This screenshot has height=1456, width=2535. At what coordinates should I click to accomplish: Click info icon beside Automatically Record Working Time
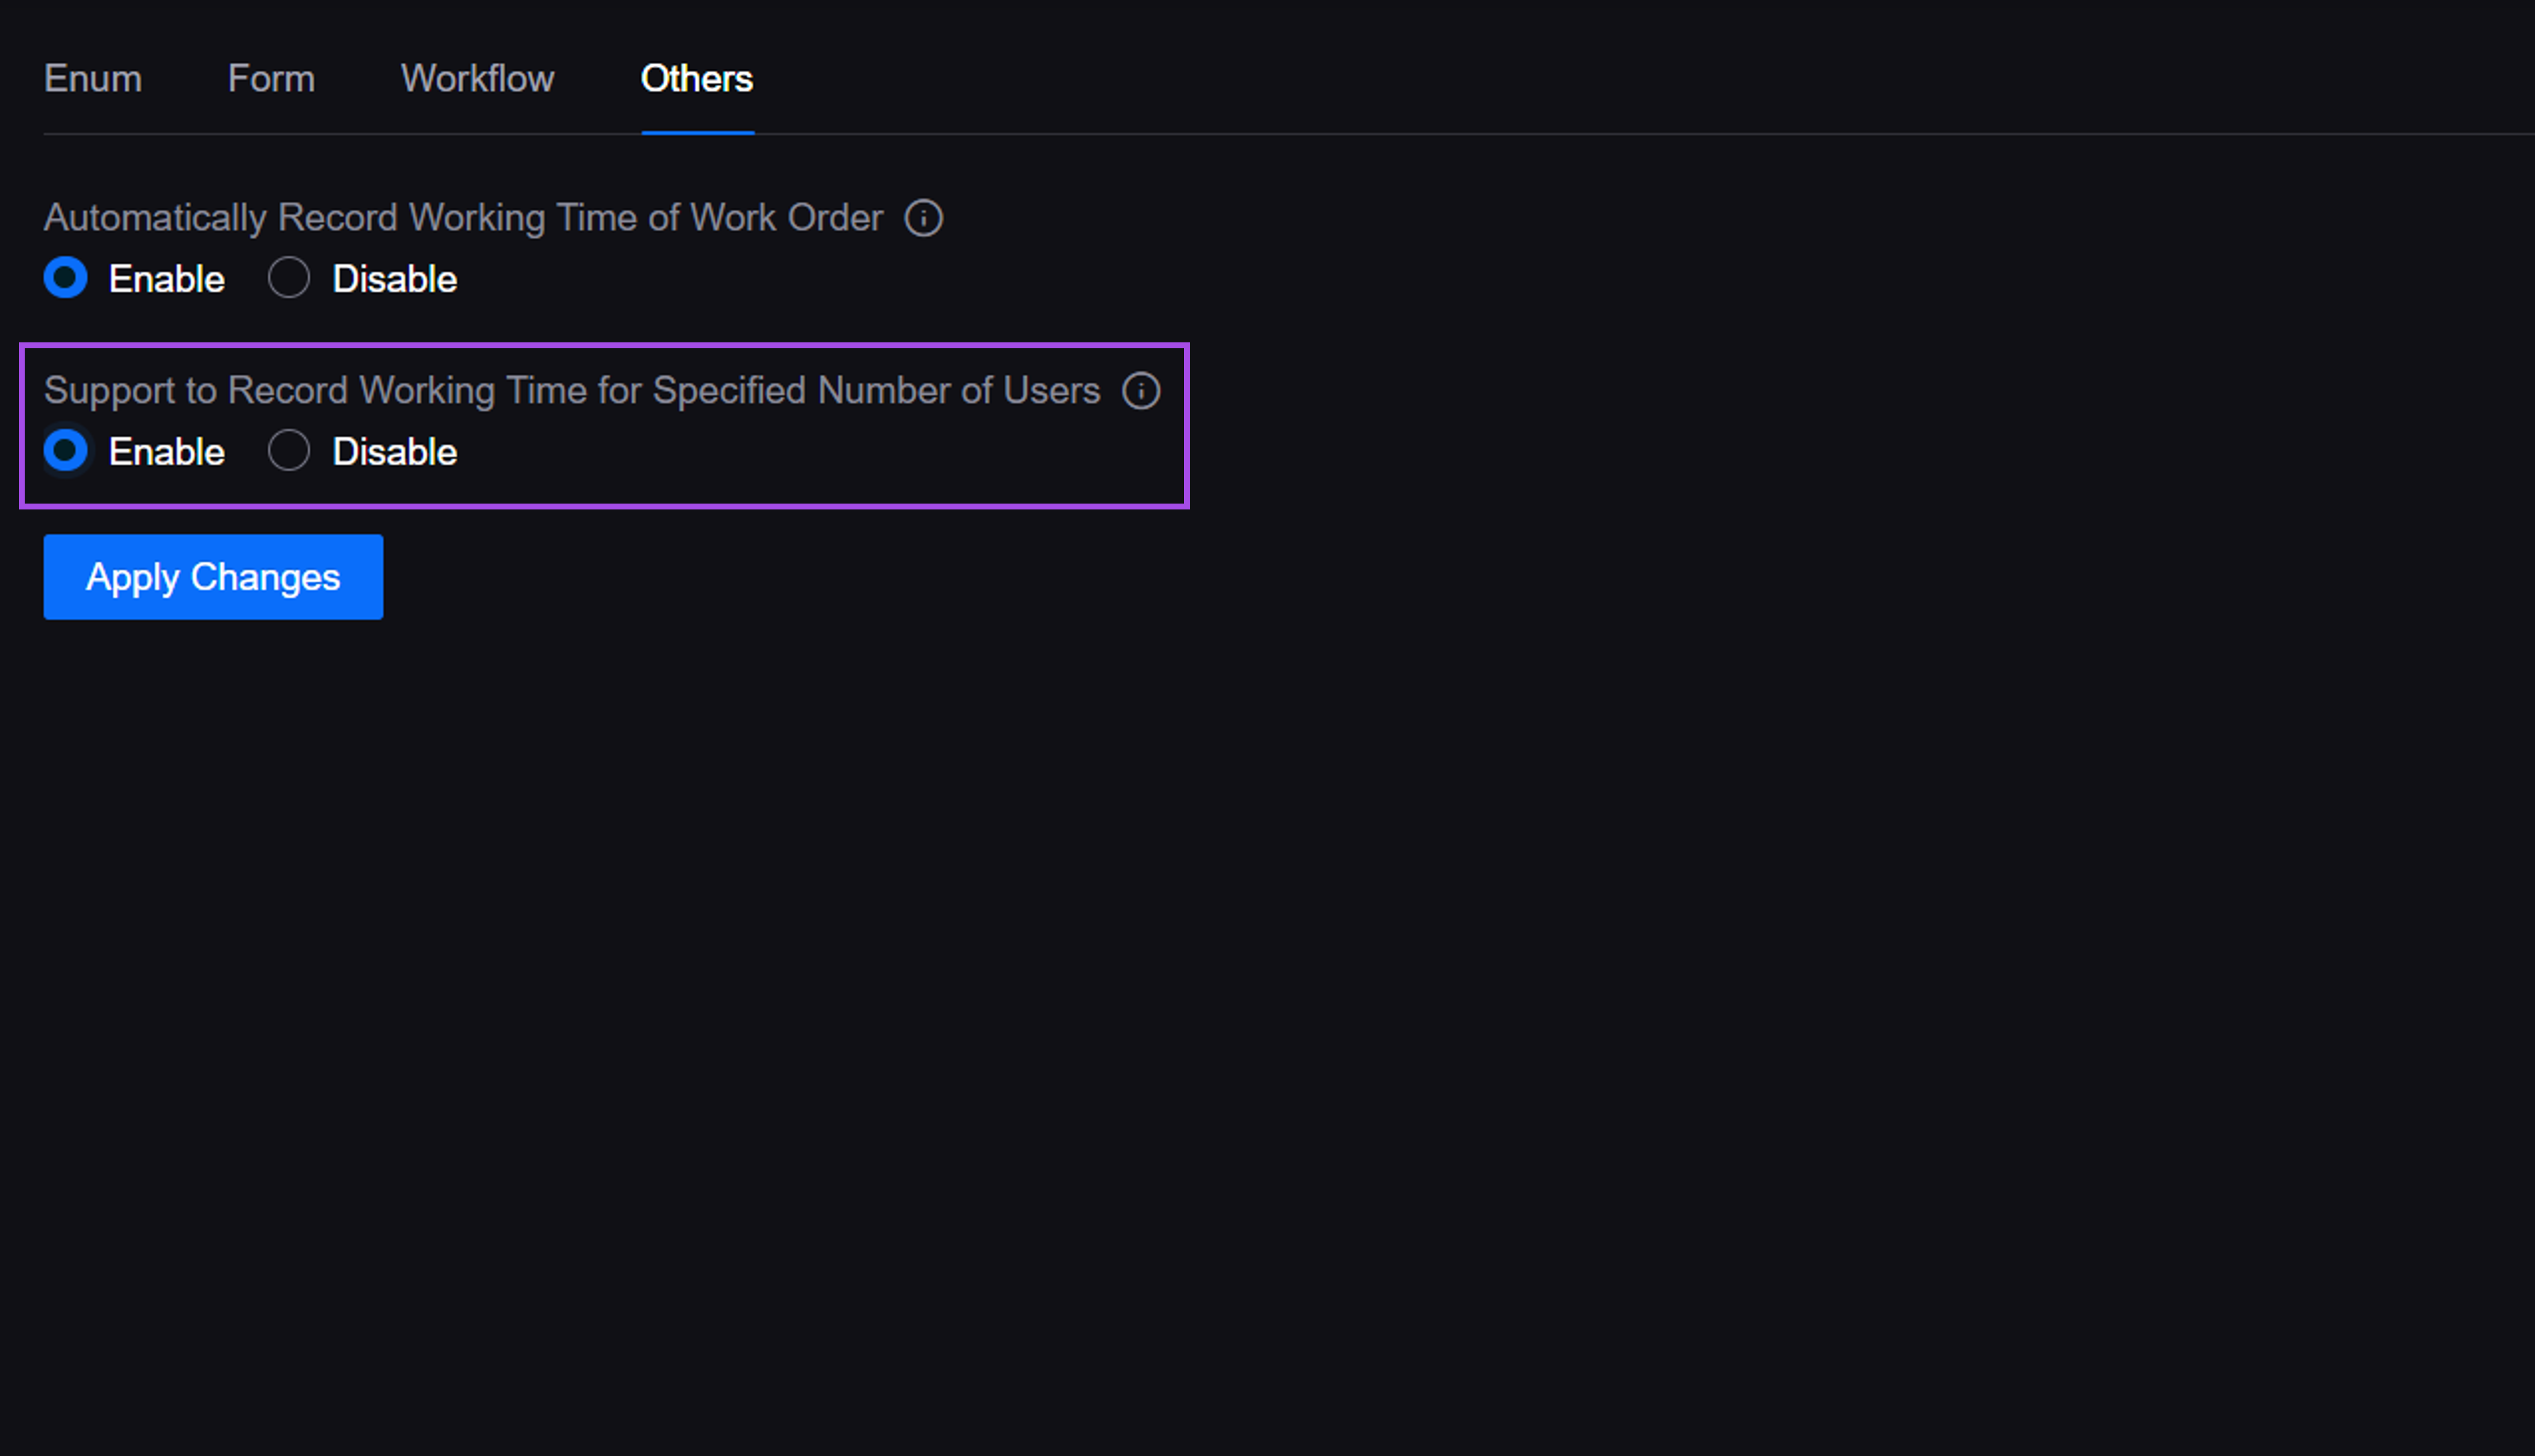tap(923, 218)
